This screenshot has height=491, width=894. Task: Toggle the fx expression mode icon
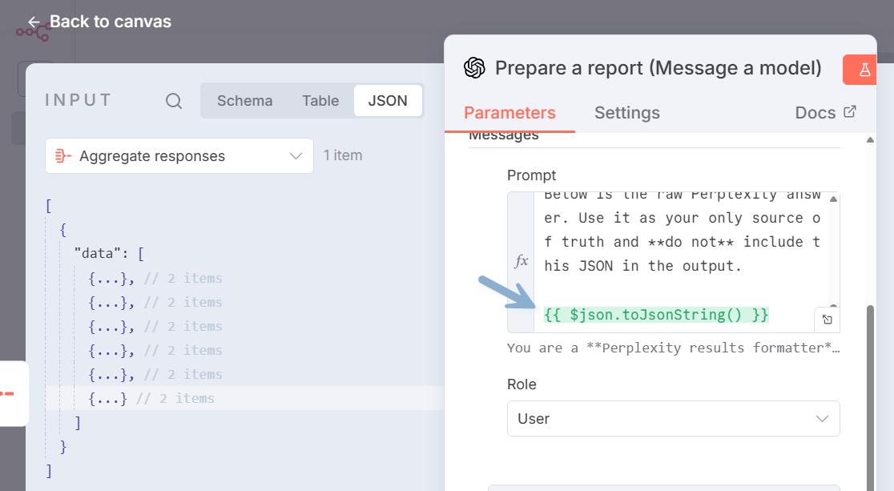(x=521, y=262)
